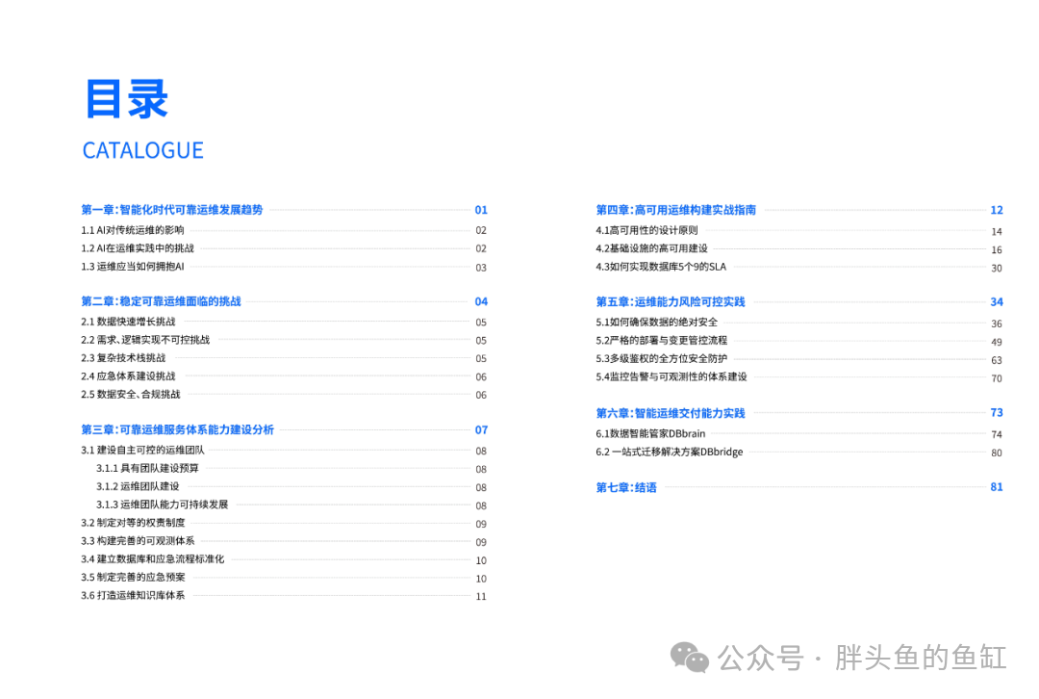
Task: Select entry 1.1 AI对传统运维的影响
Action: click(x=133, y=230)
